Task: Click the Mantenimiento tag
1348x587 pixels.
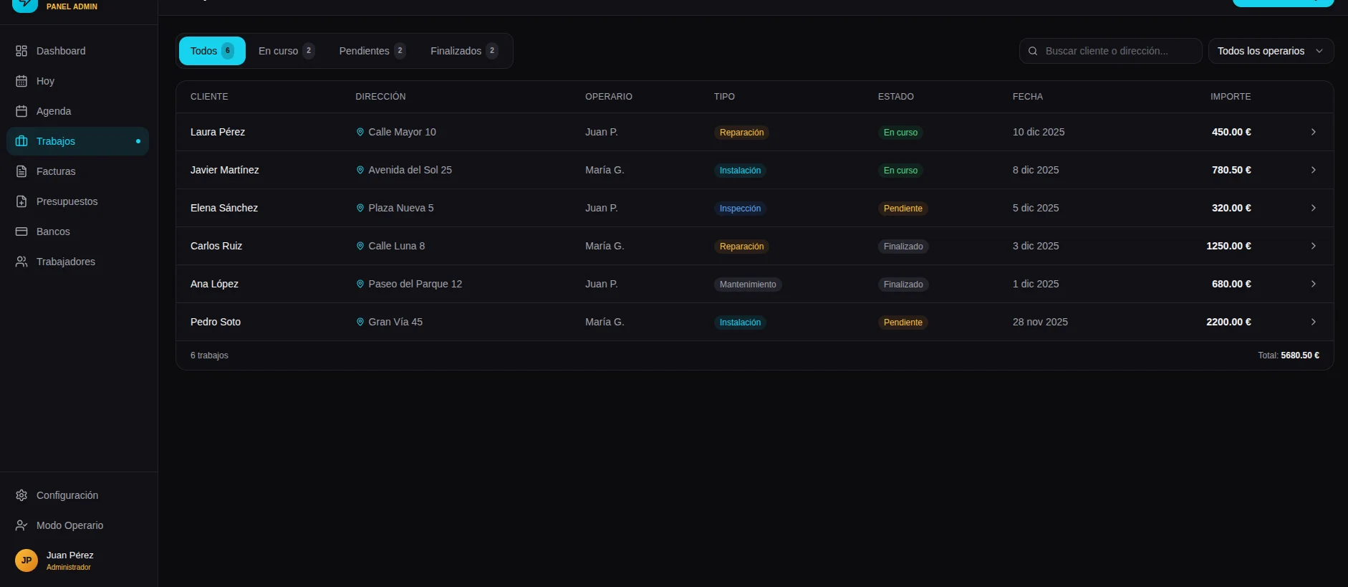Action: pyautogui.click(x=748, y=285)
